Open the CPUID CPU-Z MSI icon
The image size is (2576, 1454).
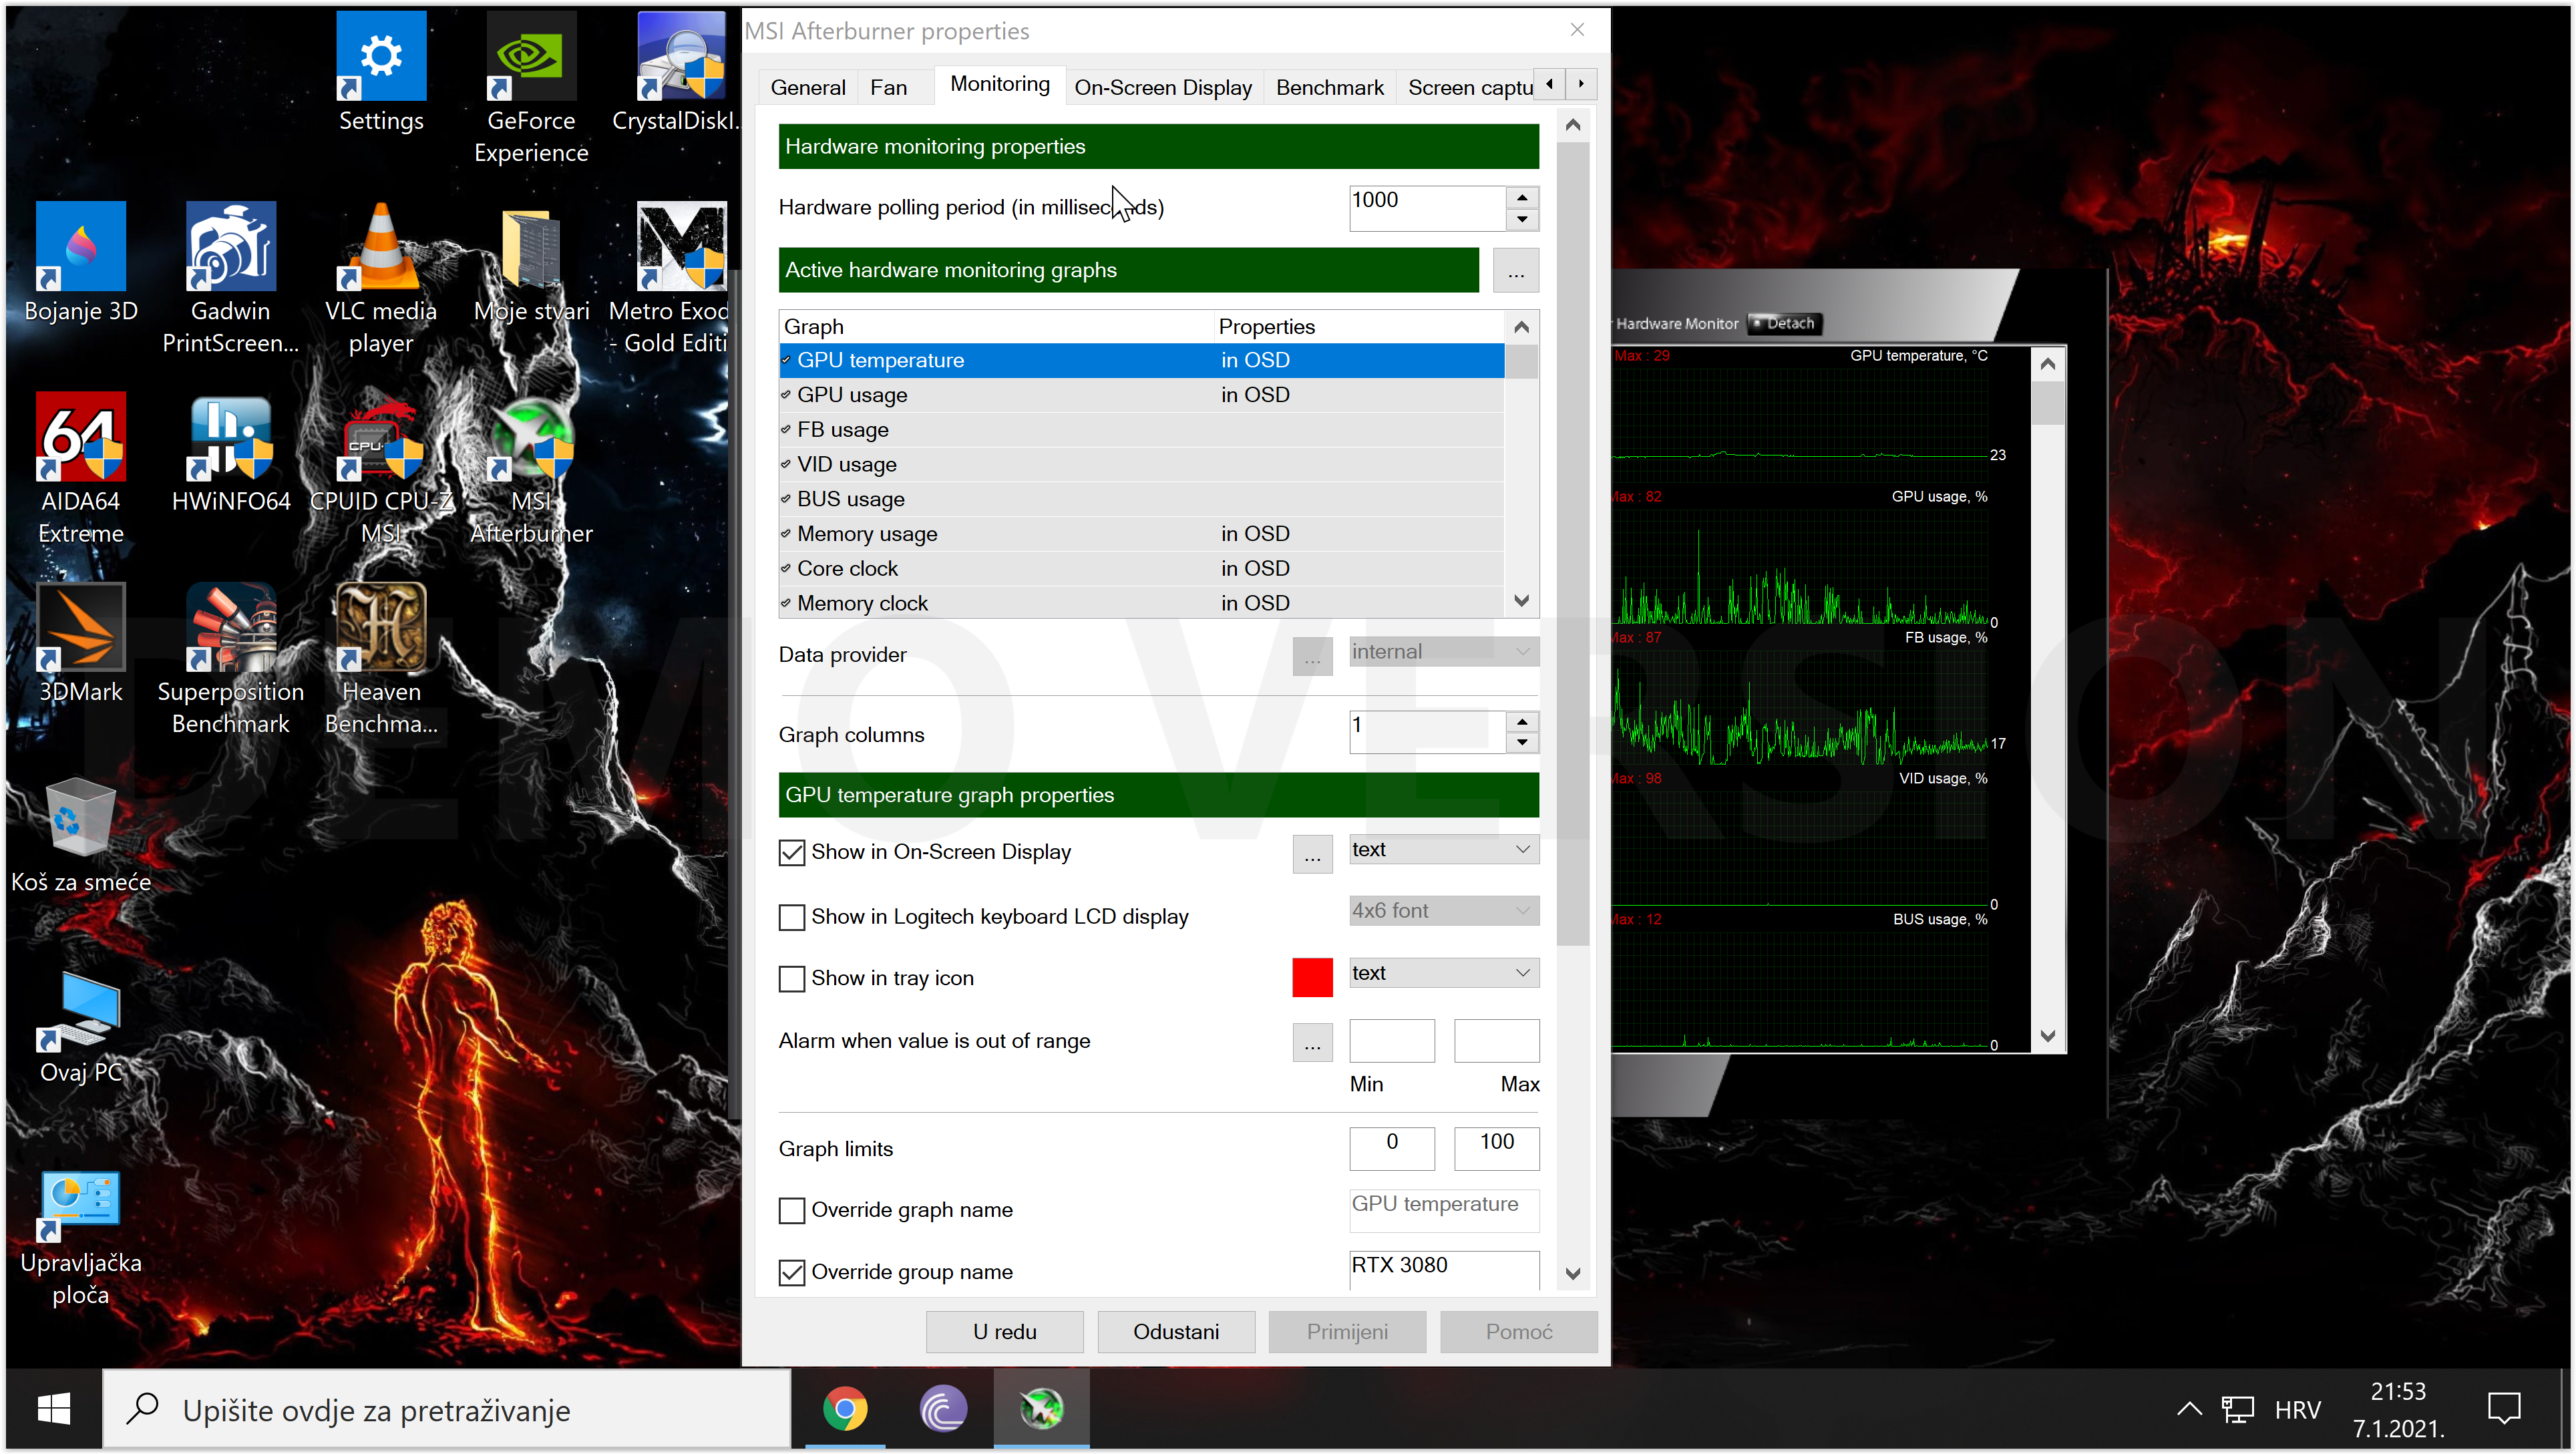point(381,468)
